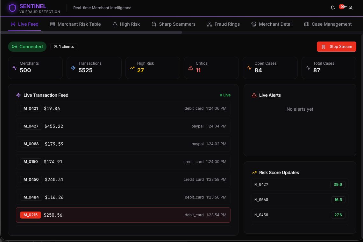Click the activity icon on the Total Cases card
The width and height of the screenshot is (363, 242).
(308, 68)
